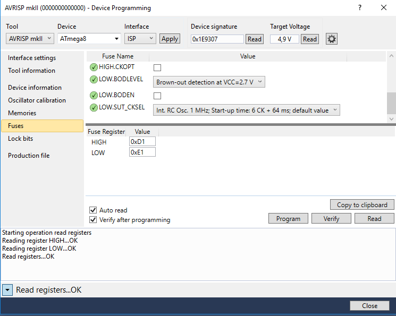396x316 pixels.
Task: Click the Fuse Name column header
Action: pos(117,56)
